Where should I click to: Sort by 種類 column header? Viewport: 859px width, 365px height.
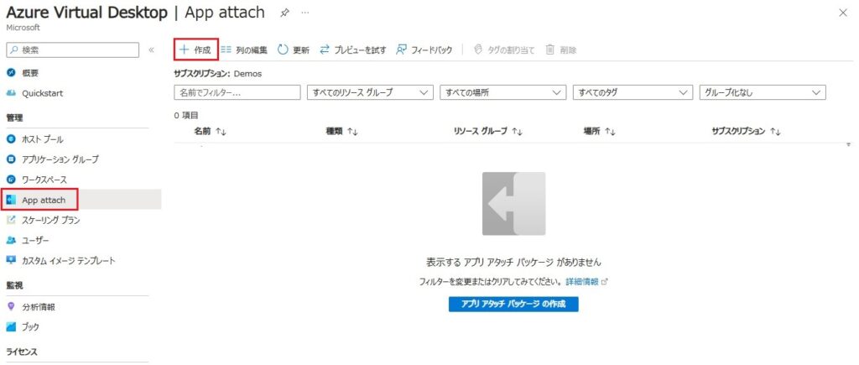click(342, 132)
